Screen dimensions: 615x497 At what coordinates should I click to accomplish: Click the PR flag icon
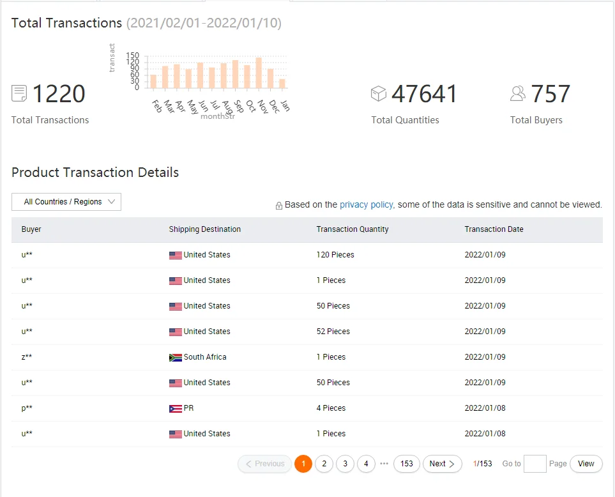pyautogui.click(x=176, y=408)
